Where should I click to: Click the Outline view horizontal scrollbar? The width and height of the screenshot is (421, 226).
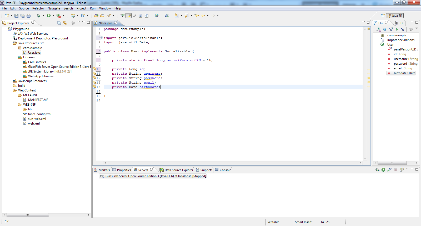392,163
